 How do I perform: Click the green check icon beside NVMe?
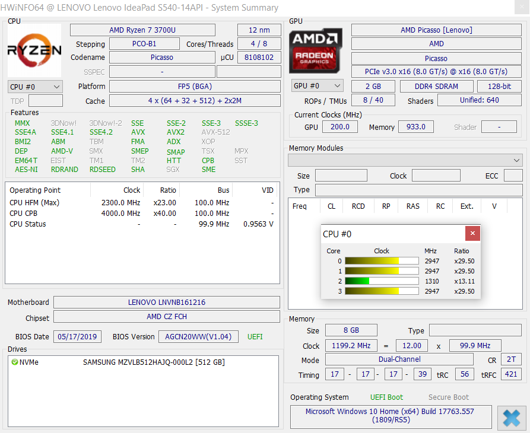[14, 362]
